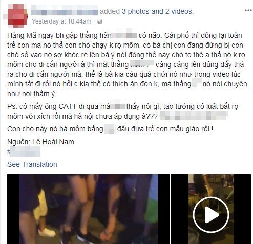The width and height of the screenshot is (253, 244).
Task: Click the post paragraph starting 'Hàng Mã ngay'
Action: point(127,64)
